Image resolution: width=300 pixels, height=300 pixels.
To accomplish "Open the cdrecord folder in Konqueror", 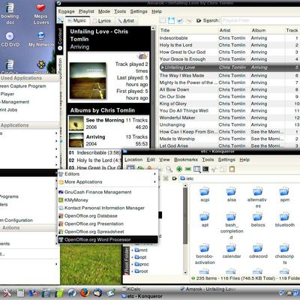I will click(x=258, y=251).
